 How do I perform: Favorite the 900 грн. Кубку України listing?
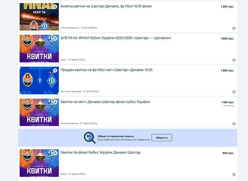pyautogui.click(x=234, y=175)
